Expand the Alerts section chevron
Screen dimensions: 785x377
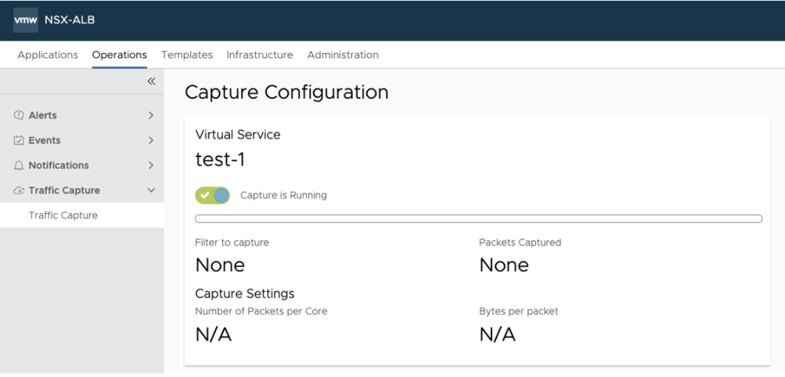[x=151, y=115]
